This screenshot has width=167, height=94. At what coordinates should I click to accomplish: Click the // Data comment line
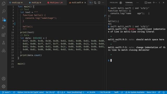pyautogui.click(x=25, y=35)
